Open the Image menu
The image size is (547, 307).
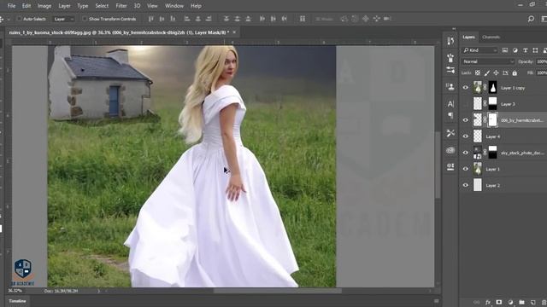[44, 6]
